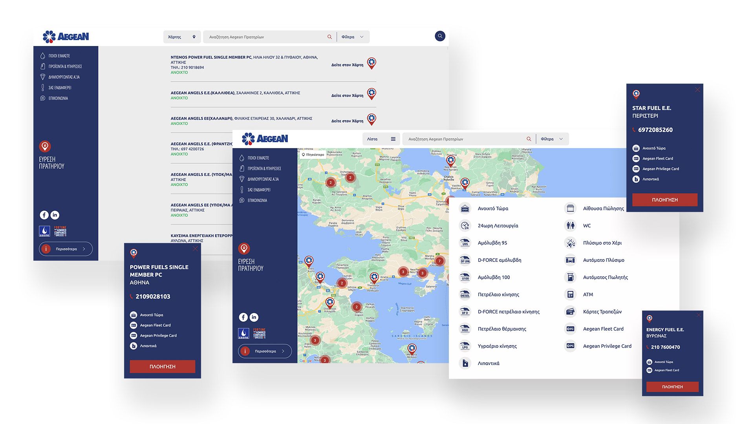The width and height of the screenshot is (754, 424).
Task: Click the ATM icon in filters panel
Action: pos(570,294)
